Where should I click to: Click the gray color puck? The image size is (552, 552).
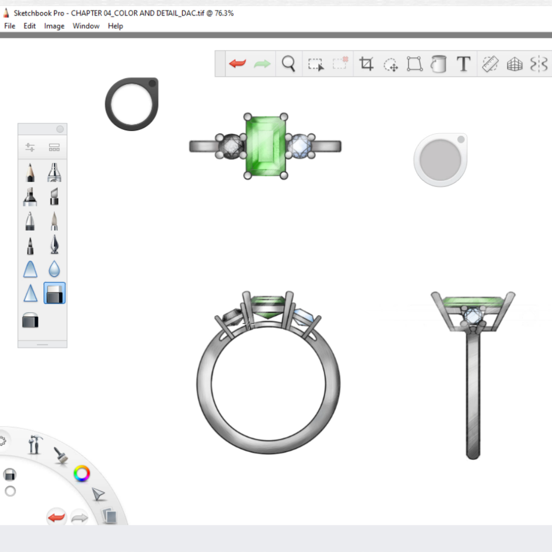[441, 160]
